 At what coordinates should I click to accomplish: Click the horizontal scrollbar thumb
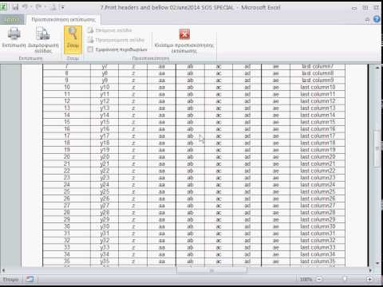[211, 270]
